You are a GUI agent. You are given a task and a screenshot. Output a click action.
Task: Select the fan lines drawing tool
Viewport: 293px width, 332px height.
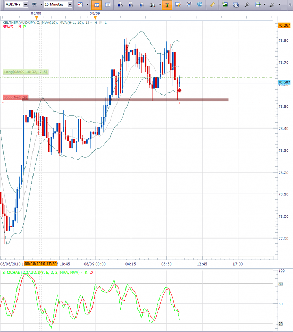[x=272, y=4]
